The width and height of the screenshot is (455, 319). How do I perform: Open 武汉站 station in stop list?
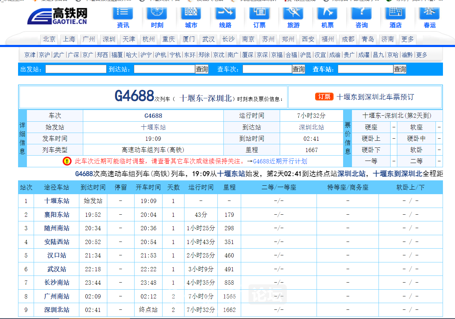(x=57, y=269)
